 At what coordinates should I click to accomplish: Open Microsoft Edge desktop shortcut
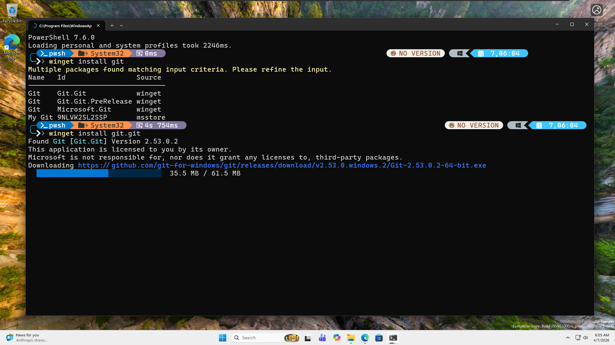click(x=12, y=47)
